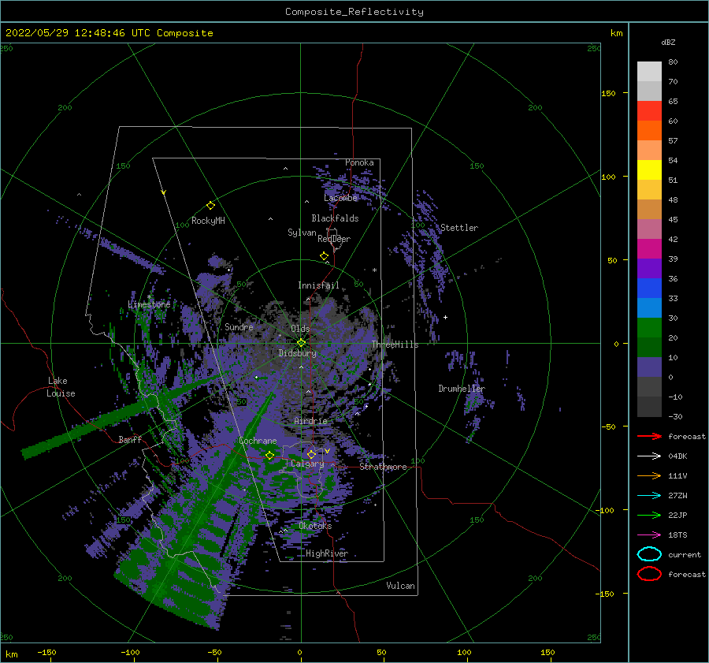Click the green 22JP arrow legend icon
This screenshot has height=663, width=709.
click(649, 515)
